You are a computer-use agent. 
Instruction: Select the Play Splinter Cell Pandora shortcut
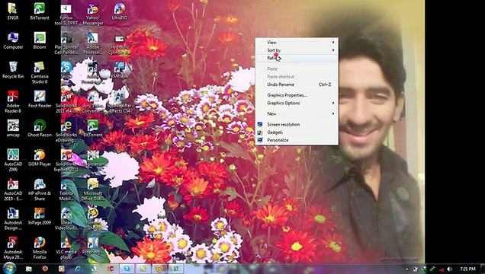tap(66, 43)
